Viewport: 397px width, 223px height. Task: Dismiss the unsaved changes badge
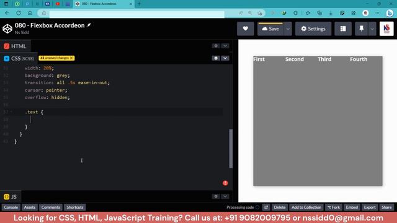point(71,58)
